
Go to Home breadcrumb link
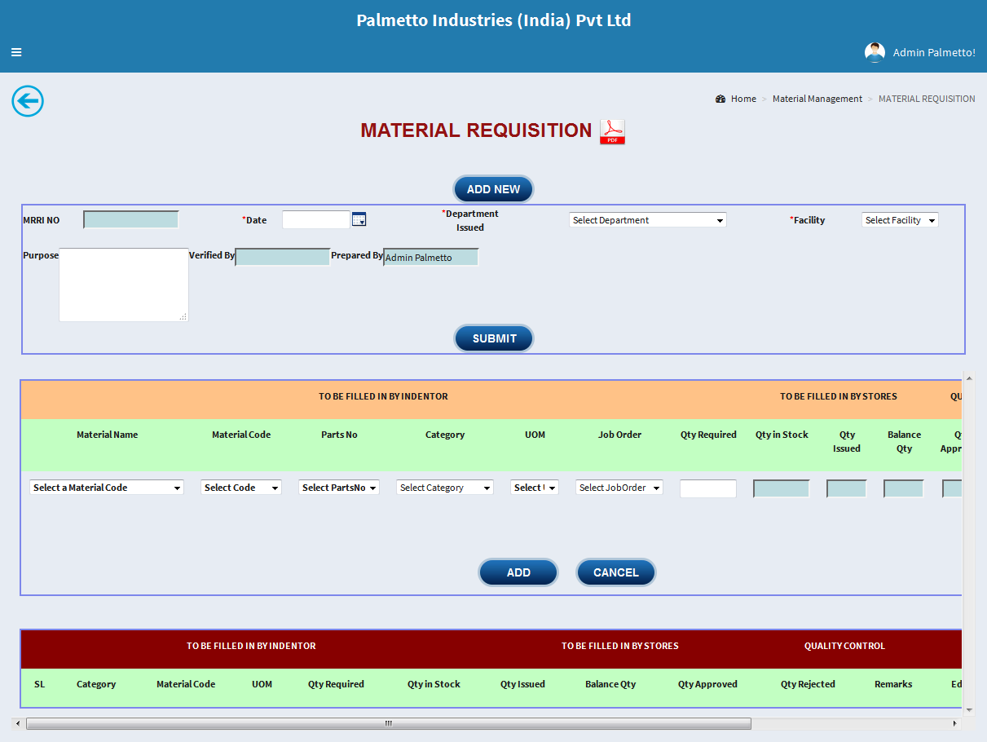click(743, 99)
